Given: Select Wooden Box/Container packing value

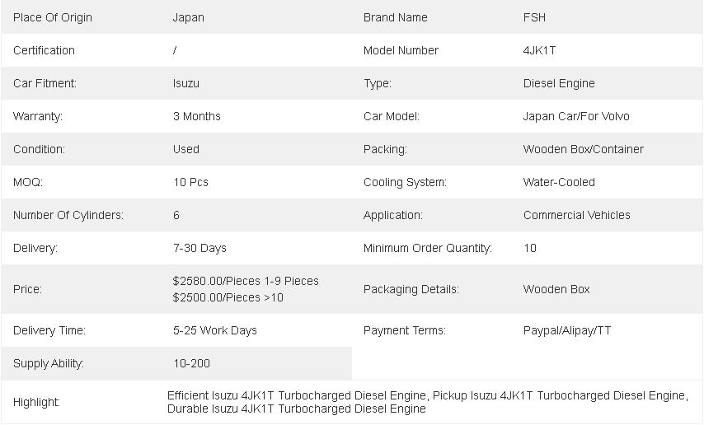Looking at the screenshot, I should [583, 149].
